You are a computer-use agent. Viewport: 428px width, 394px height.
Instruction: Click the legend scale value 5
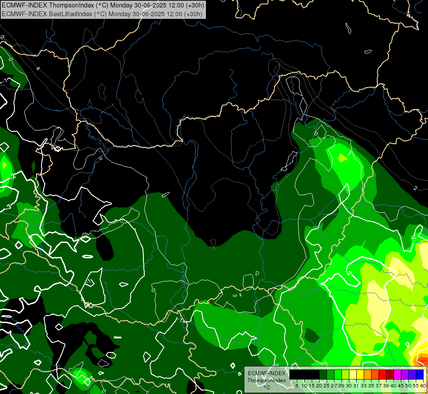[x=297, y=386]
